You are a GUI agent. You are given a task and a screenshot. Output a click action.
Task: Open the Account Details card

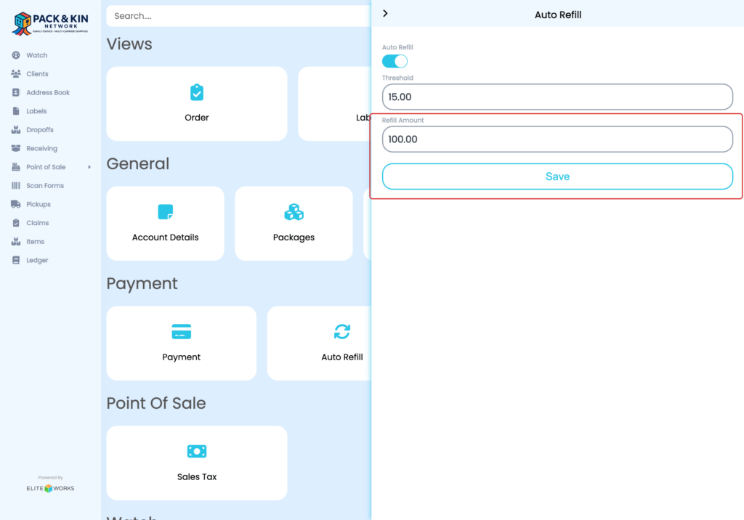point(165,223)
